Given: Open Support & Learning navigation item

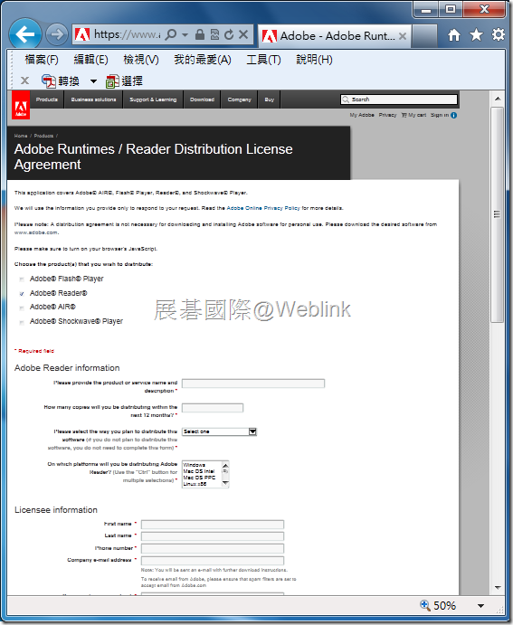Looking at the screenshot, I should (x=153, y=99).
